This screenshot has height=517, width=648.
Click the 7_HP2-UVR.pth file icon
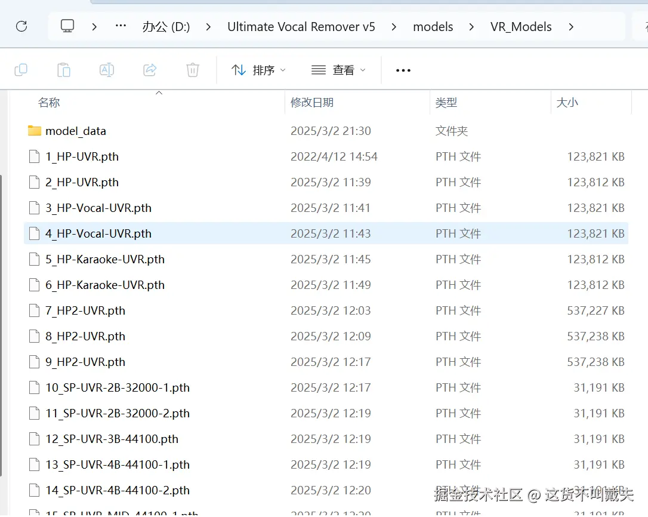[x=34, y=310]
